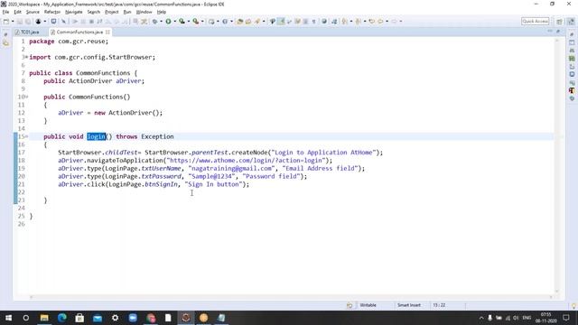Open File Explorer from taskbar
Image resolution: width=578 pixels, height=325 pixels.
click(44, 318)
